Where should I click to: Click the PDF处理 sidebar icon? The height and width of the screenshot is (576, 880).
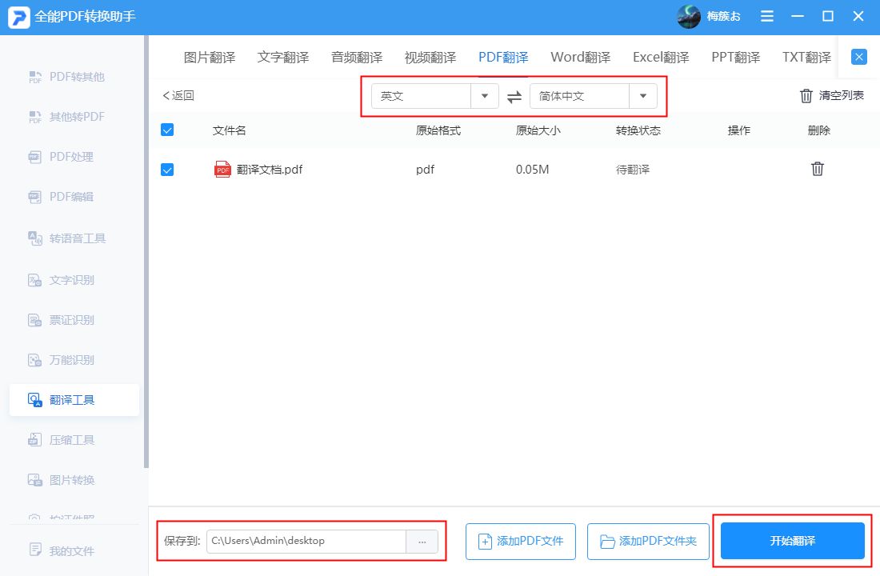click(34, 157)
